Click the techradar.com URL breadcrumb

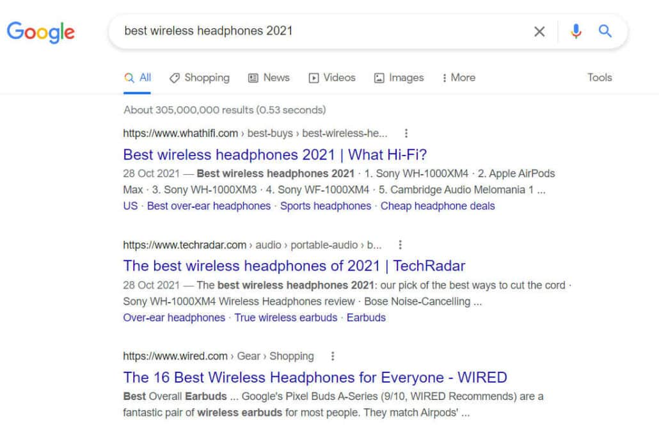pos(252,244)
